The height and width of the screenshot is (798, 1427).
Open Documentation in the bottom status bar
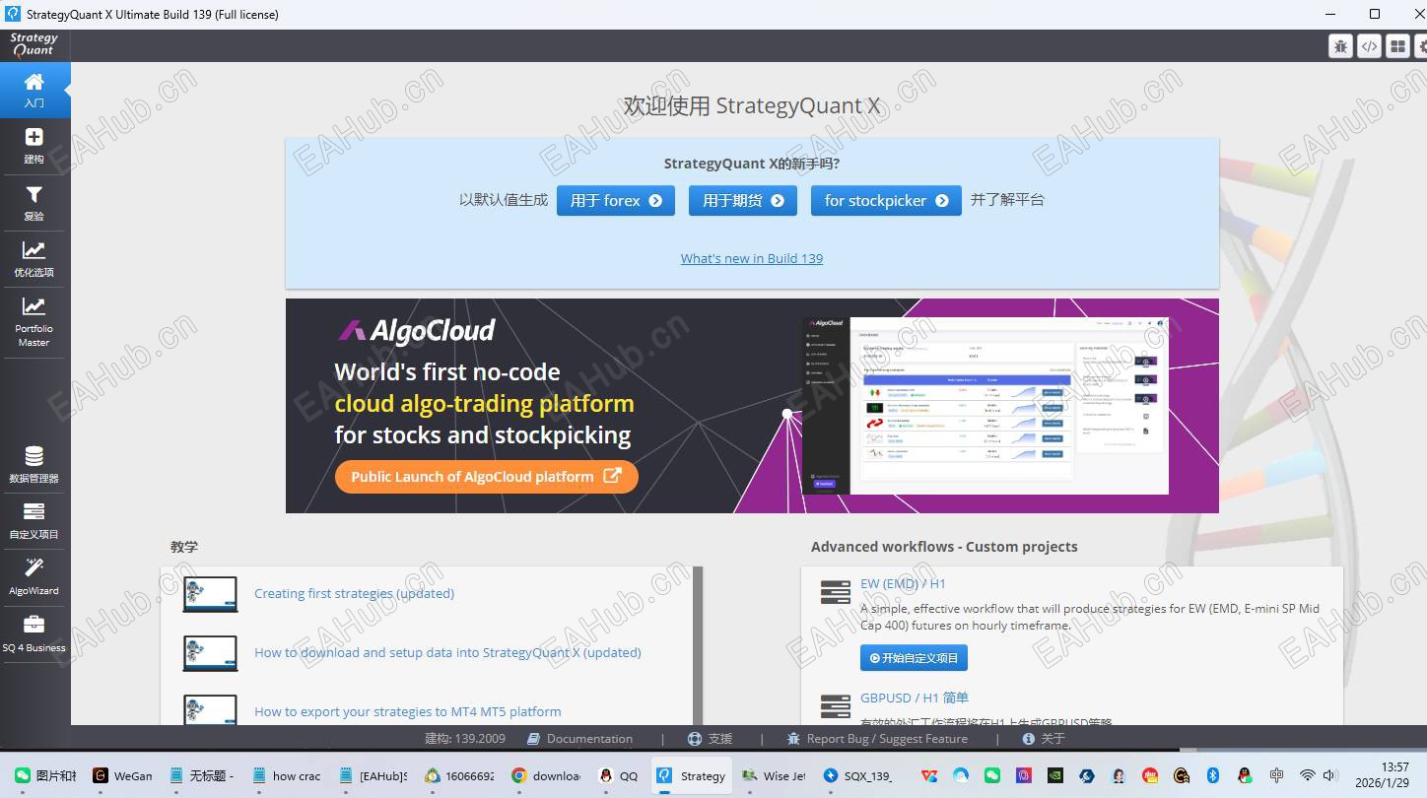pyautogui.click(x=580, y=739)
